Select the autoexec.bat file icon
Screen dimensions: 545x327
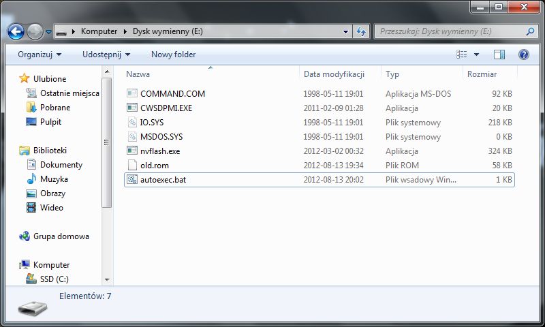click(x=132, y=179)
